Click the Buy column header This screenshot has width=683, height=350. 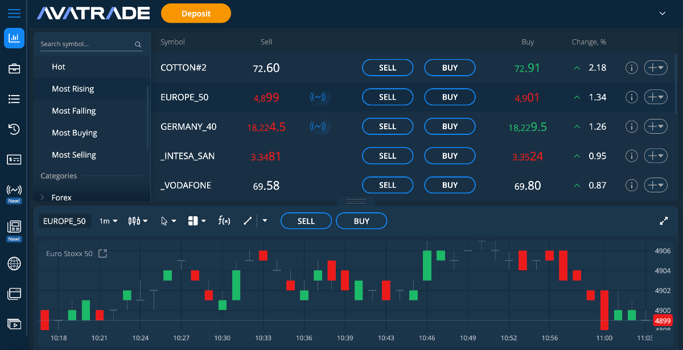pos(528,42)
